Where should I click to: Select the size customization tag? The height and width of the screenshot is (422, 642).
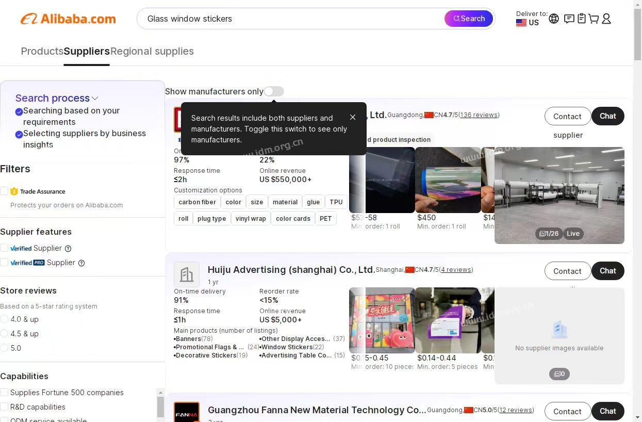[x=257, y=202]
